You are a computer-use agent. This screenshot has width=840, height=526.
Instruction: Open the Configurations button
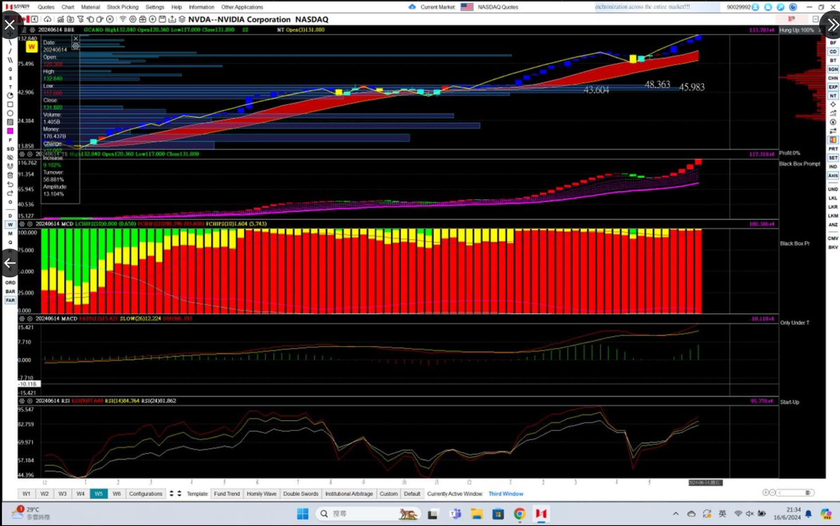[x=146, y=494]
